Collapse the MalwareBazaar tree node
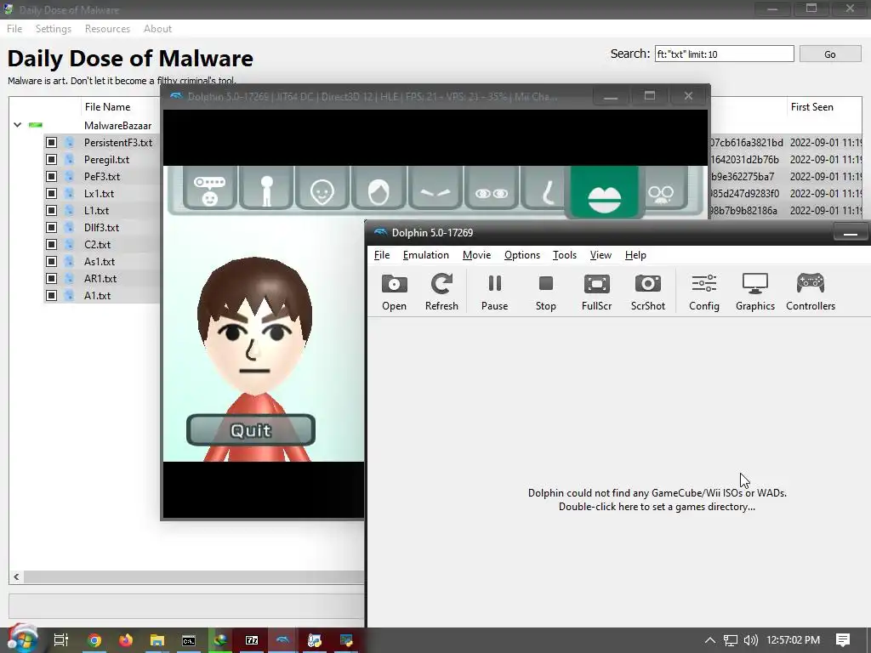Viewport: 871px width, 653px height. tap(17, 125)
